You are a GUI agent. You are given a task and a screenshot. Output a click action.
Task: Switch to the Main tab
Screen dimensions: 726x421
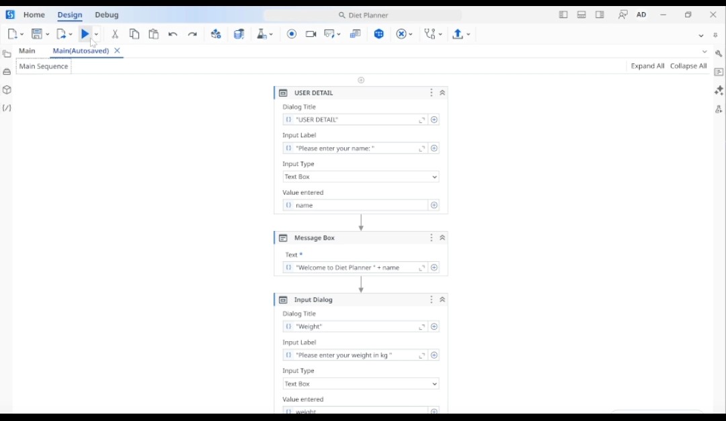coord(27,51)
